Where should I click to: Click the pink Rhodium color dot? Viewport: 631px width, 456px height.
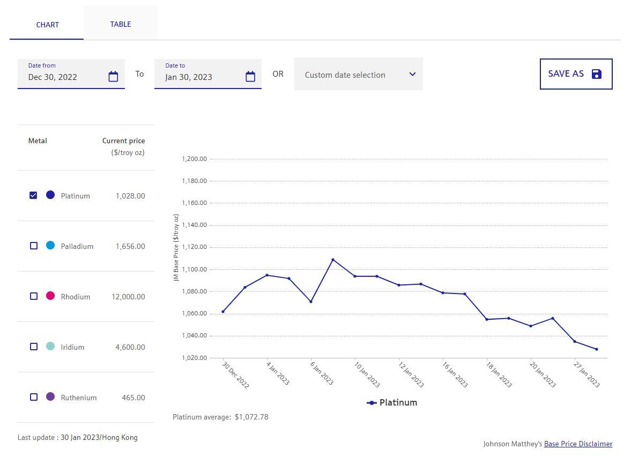click(x=50, y=296)
